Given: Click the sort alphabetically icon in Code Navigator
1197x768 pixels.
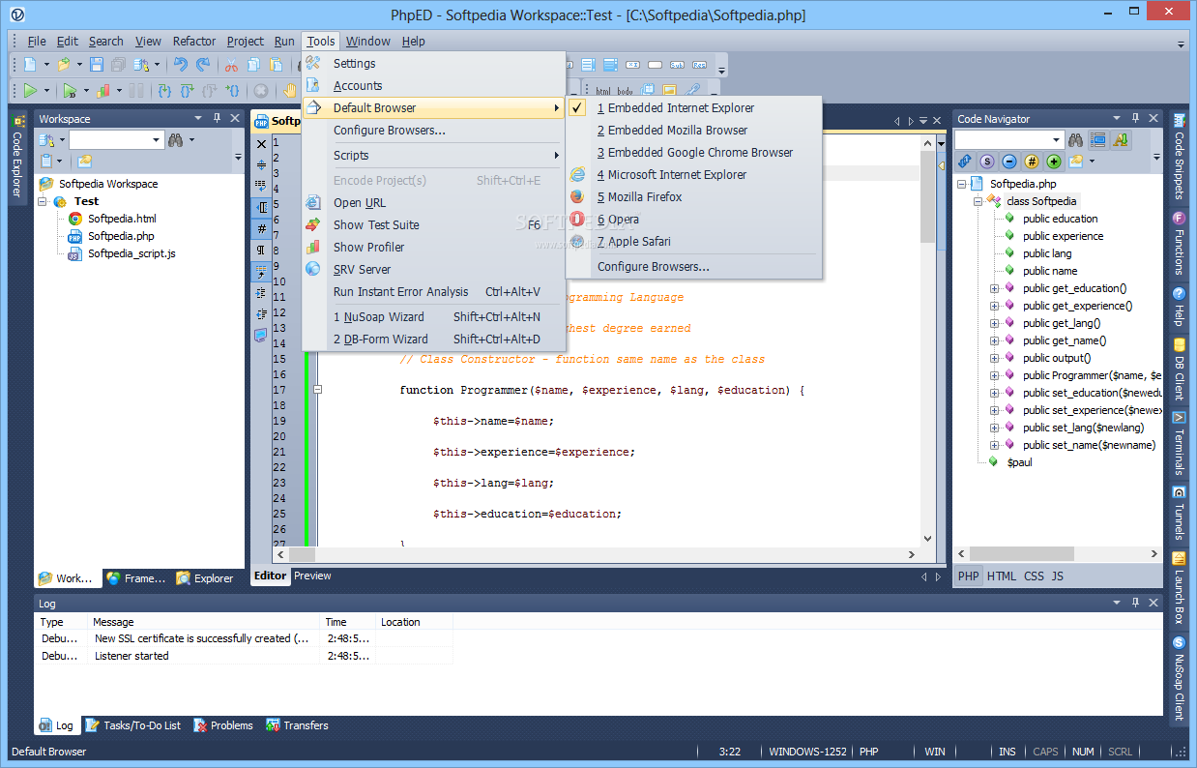Looking at the screenshot, I should (1121, 140).
